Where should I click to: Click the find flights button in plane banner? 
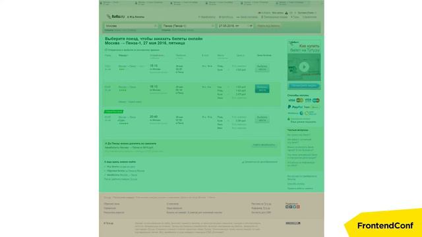click(264, 145)
